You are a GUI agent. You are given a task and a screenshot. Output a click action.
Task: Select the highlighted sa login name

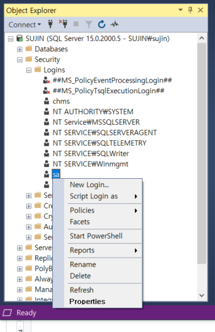coord(56,174)
